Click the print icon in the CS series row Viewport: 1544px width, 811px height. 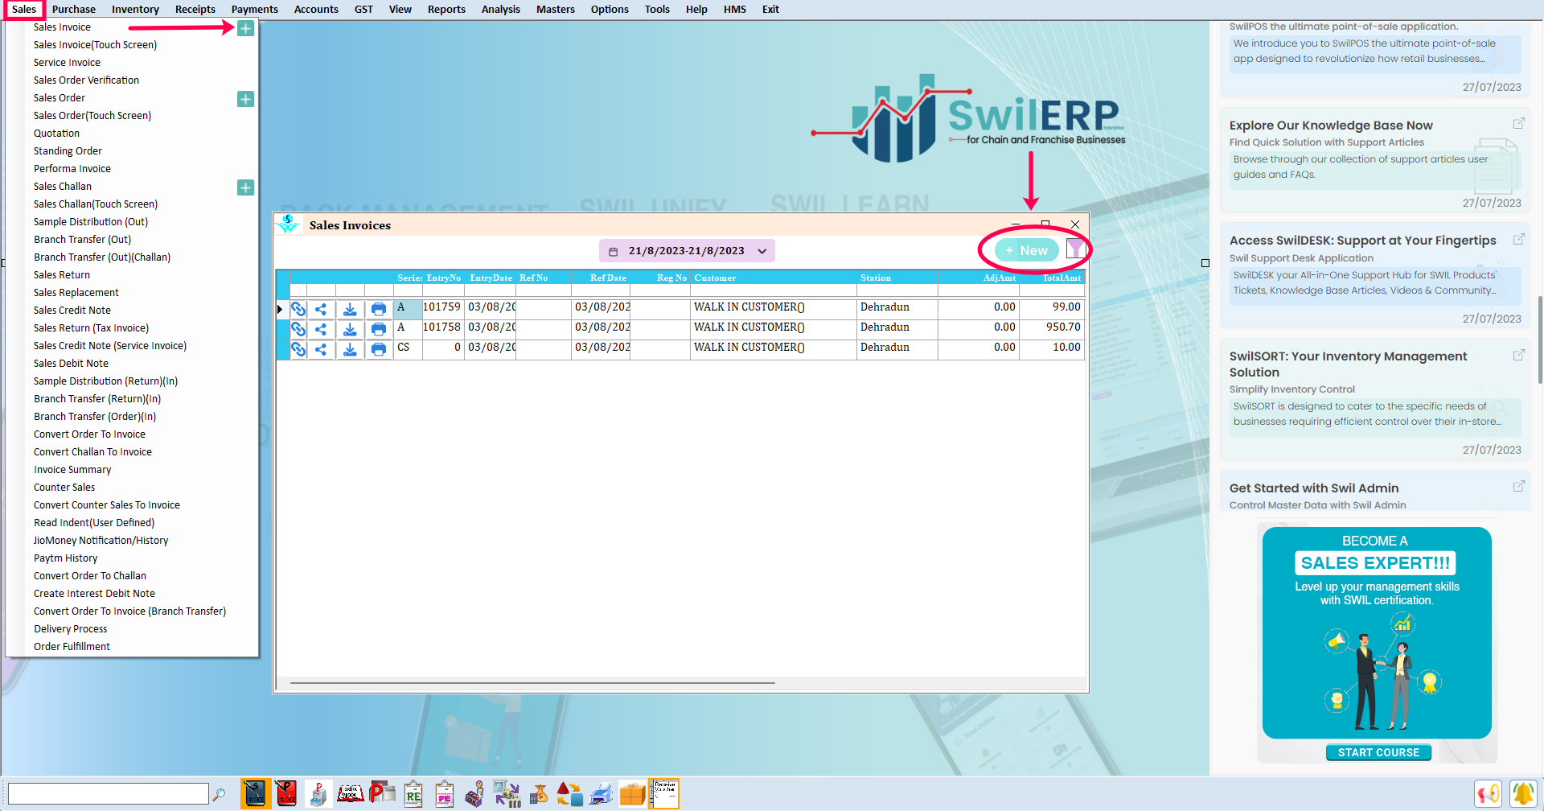click(379, 349)
